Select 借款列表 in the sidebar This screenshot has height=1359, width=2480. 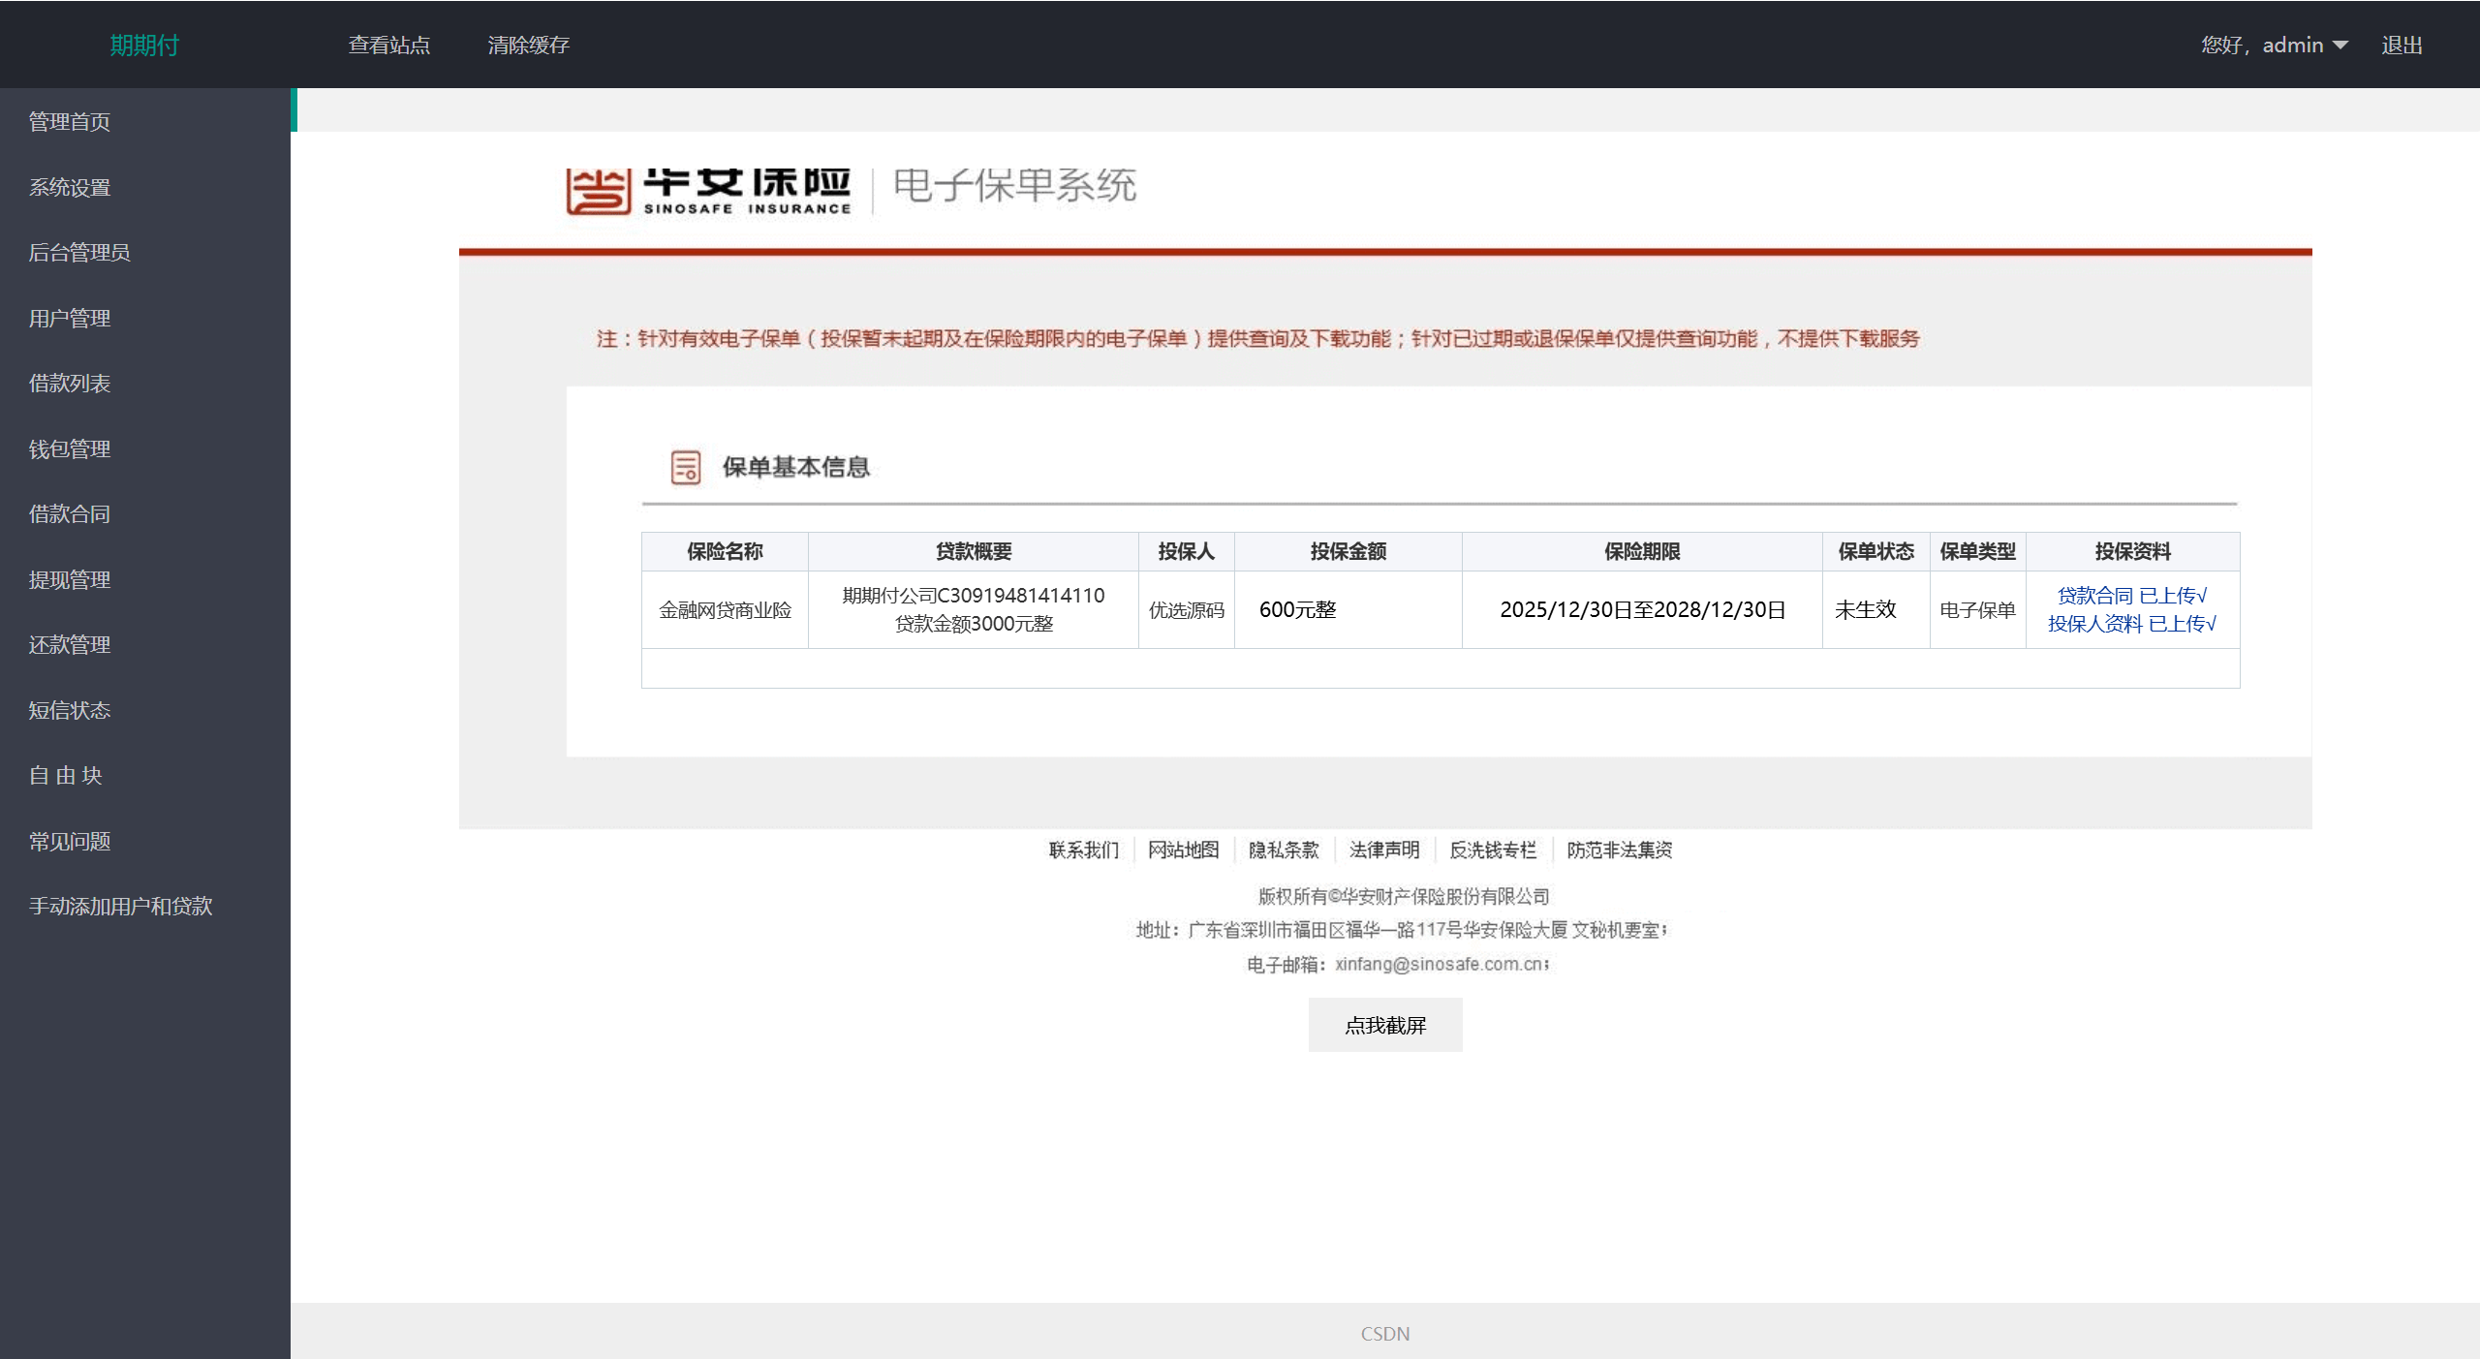pyautogui.click(x=70, y=384)
